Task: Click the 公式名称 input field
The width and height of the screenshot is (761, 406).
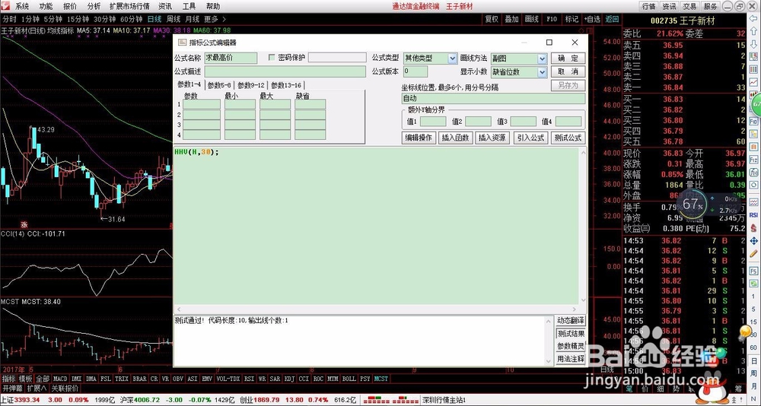Action: tap(231, 58)
